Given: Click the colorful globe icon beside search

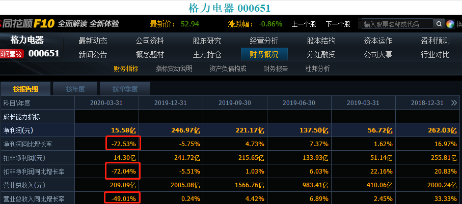Looking at the screenshot, I should (x=450, y=24).
